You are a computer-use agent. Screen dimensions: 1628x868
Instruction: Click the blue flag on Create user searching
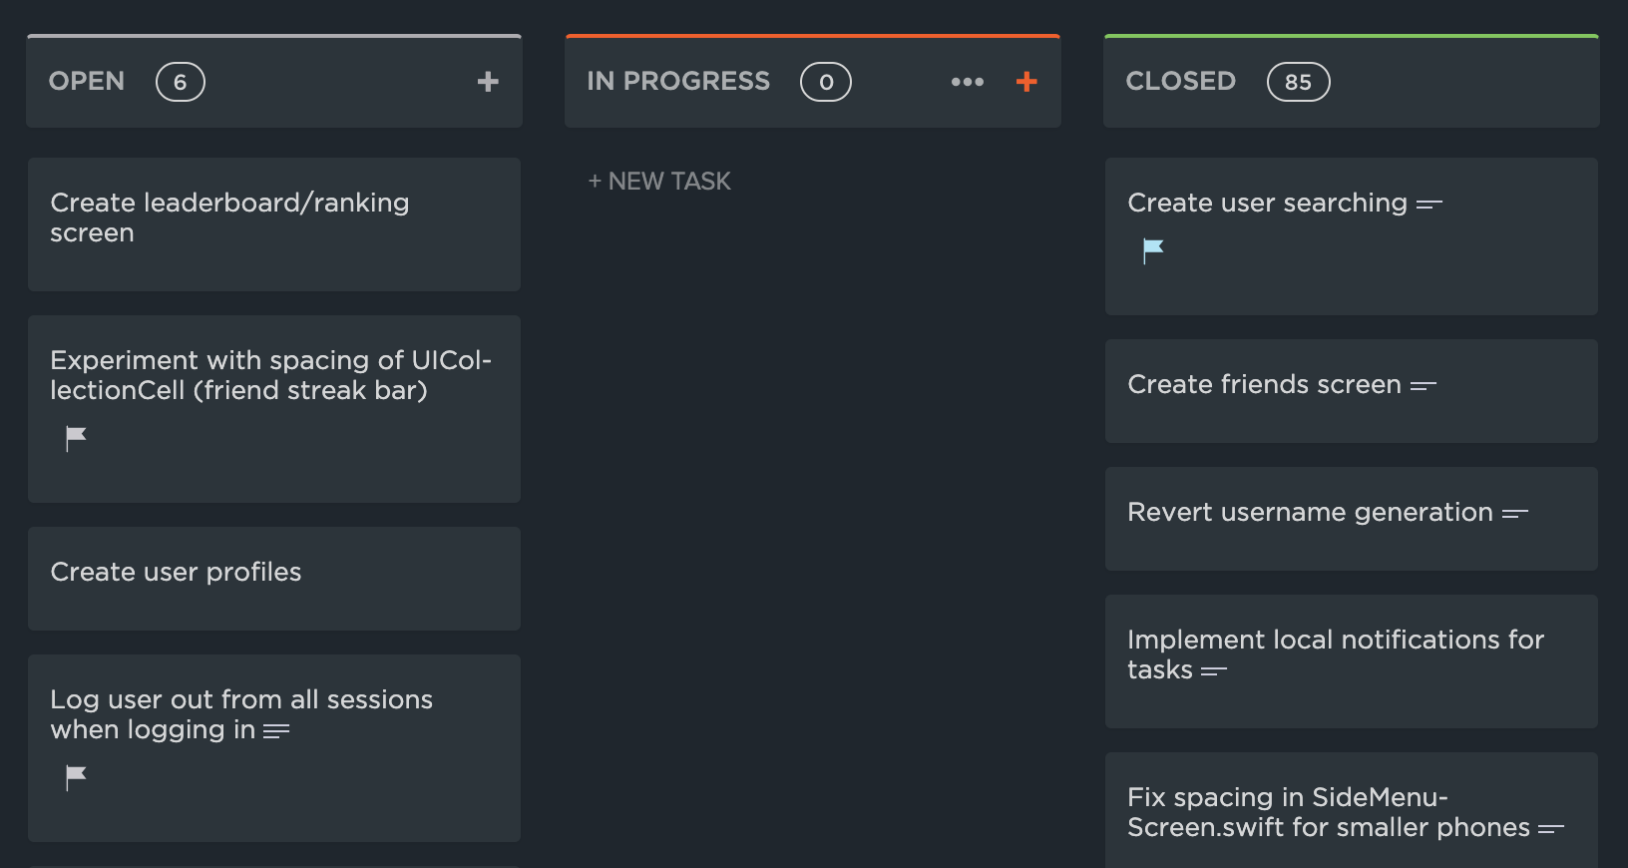click(1153, 249)
